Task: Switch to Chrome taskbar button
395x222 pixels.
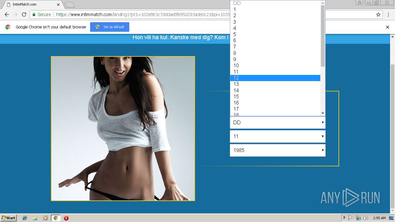Action: click(x=56, y=218)
